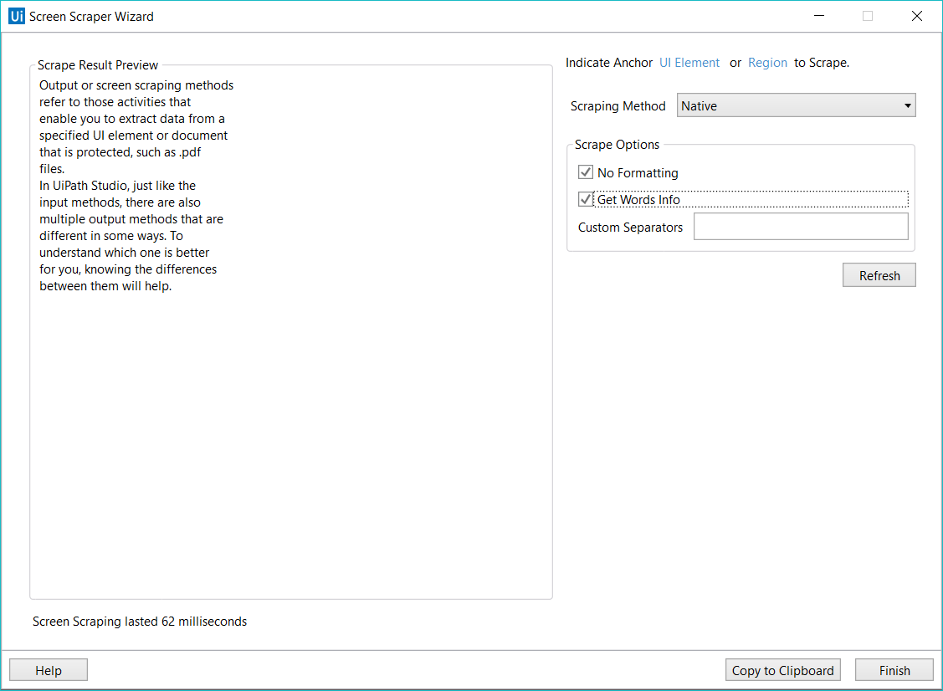Screen dimensions: 943x691
Task: Focus the Custom Separators input field
Action: point(801,226)
